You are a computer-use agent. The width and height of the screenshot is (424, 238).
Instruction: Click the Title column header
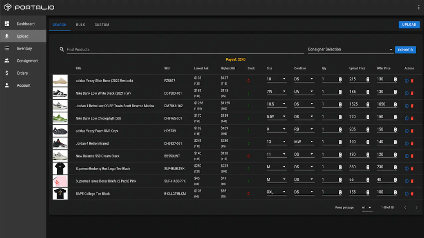coord(78,68)
